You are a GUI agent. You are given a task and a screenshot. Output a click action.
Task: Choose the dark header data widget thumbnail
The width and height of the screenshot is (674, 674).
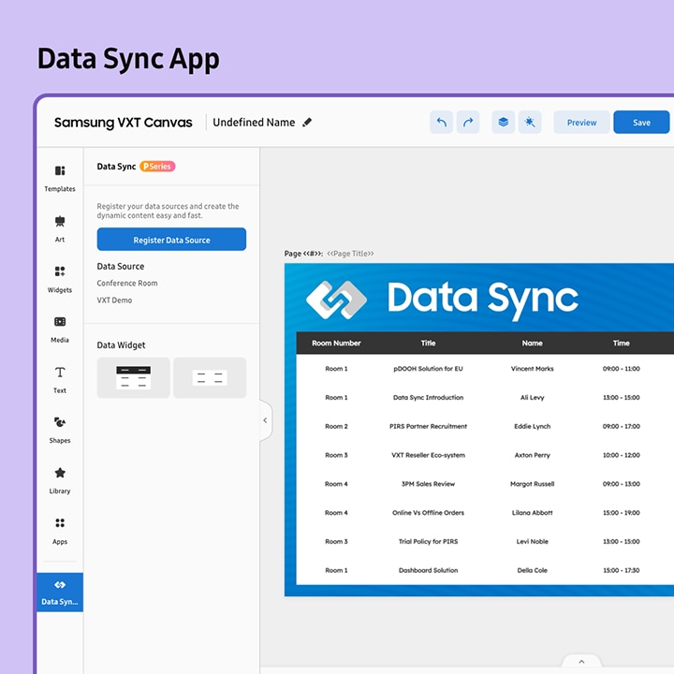coord(134,378)
